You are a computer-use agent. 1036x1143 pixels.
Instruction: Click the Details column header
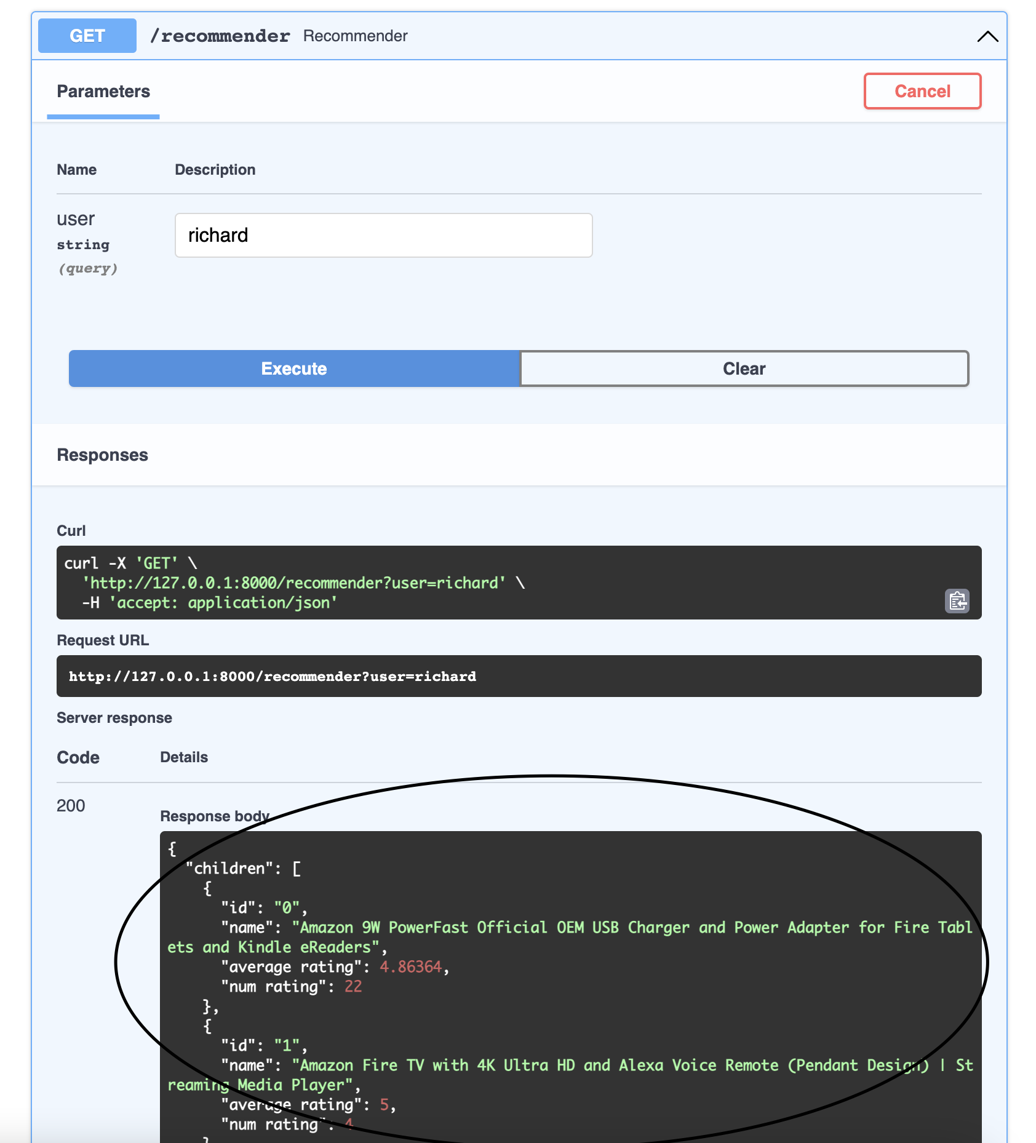pos(184,757)
